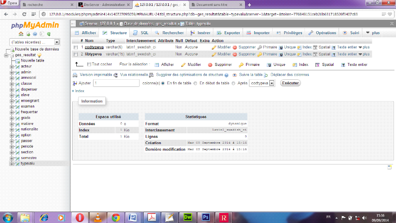Click the phpMyAdmin home icon
The image size is (396, 223).
pos(21,34)
